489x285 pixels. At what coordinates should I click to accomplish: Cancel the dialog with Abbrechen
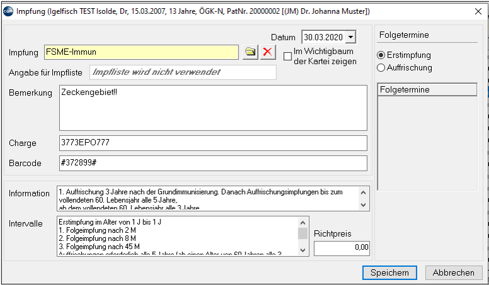454,272
